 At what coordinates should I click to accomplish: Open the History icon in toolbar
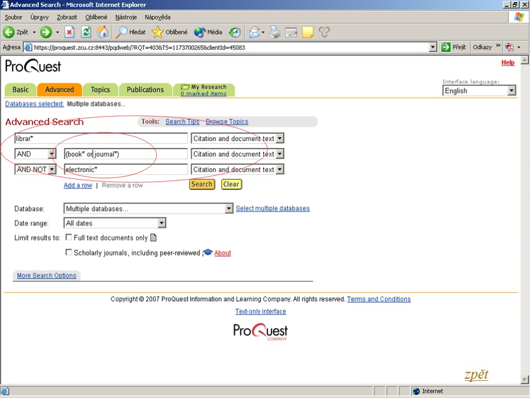coord(234,32)
